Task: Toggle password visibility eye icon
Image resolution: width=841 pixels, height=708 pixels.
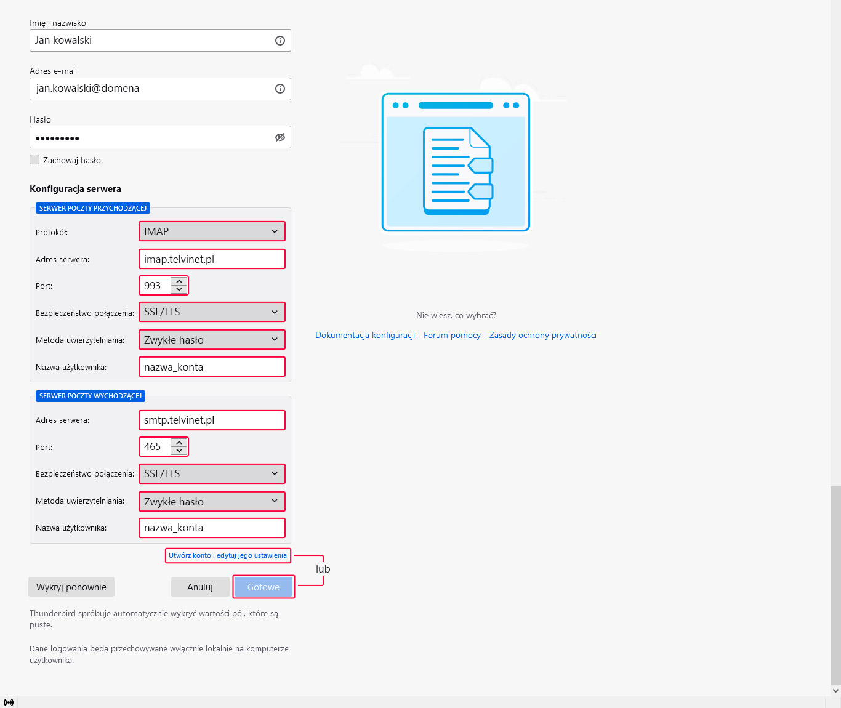Action: click(x=280, y=137)
